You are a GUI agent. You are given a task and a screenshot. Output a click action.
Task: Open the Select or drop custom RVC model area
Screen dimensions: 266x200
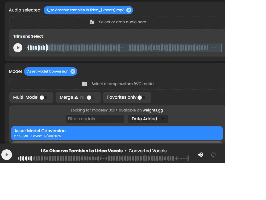point(117,84)
